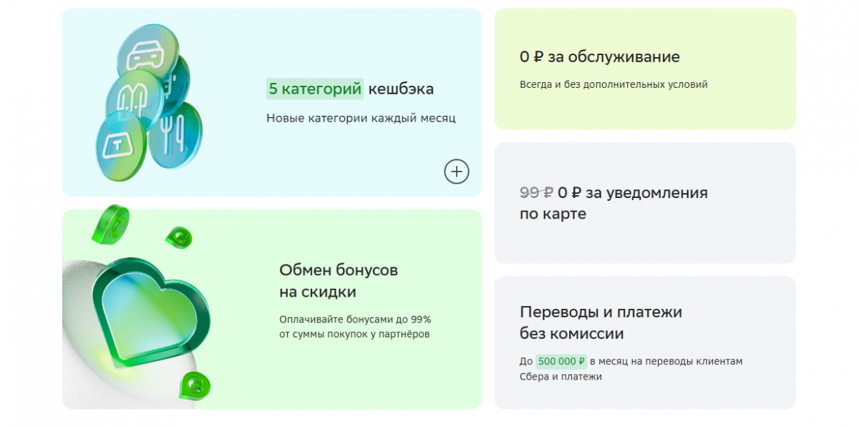Select '0 ₽ за обслуживание' heading

[599, 57]
